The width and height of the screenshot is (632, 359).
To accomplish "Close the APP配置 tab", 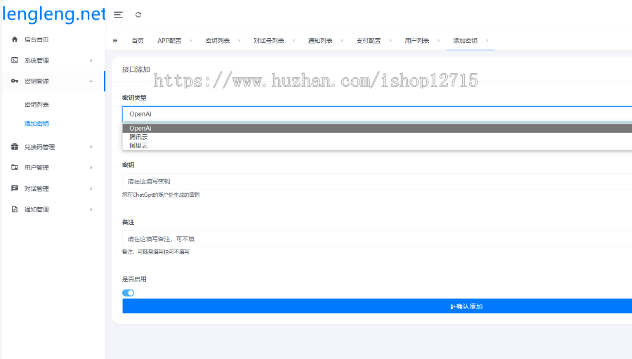I will coord(191,40).
